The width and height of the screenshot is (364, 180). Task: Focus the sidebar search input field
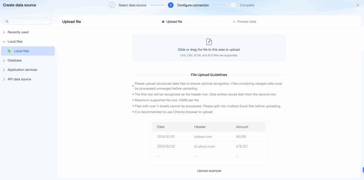pos(29,21)
